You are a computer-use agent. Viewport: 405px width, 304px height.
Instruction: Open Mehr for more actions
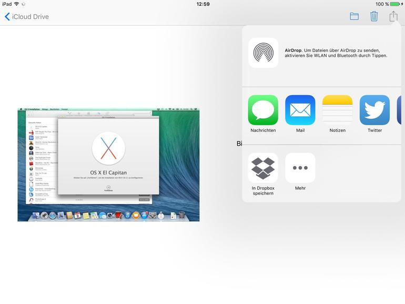(300, 168)
